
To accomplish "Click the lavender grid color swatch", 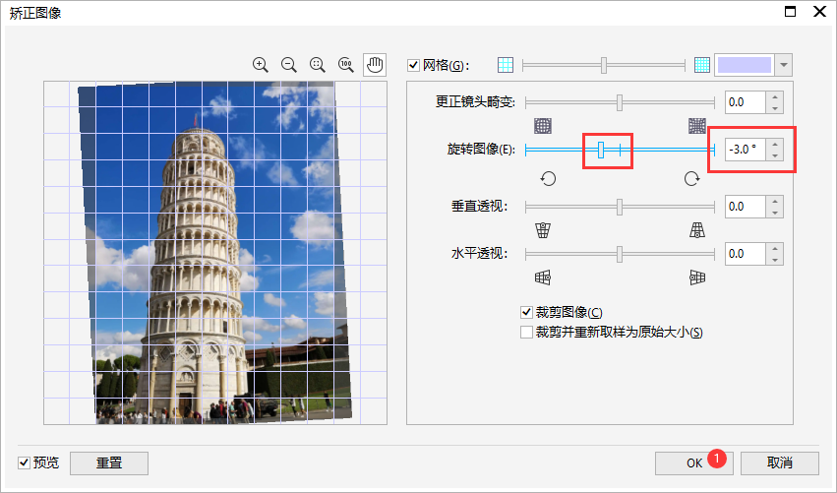I will [745, 65].
